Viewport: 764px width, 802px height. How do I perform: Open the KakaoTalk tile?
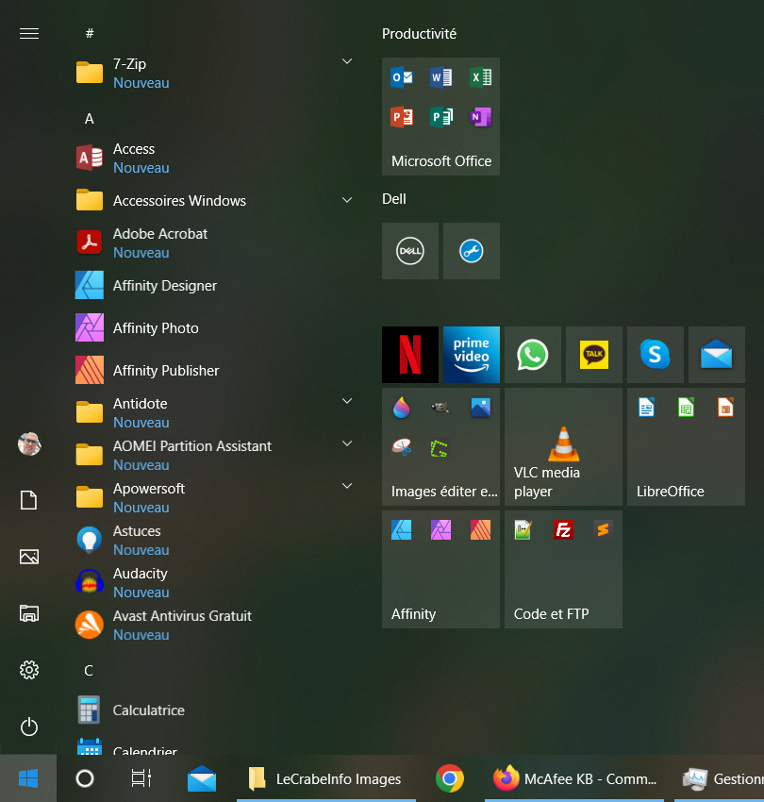click(x=594, y=355)
